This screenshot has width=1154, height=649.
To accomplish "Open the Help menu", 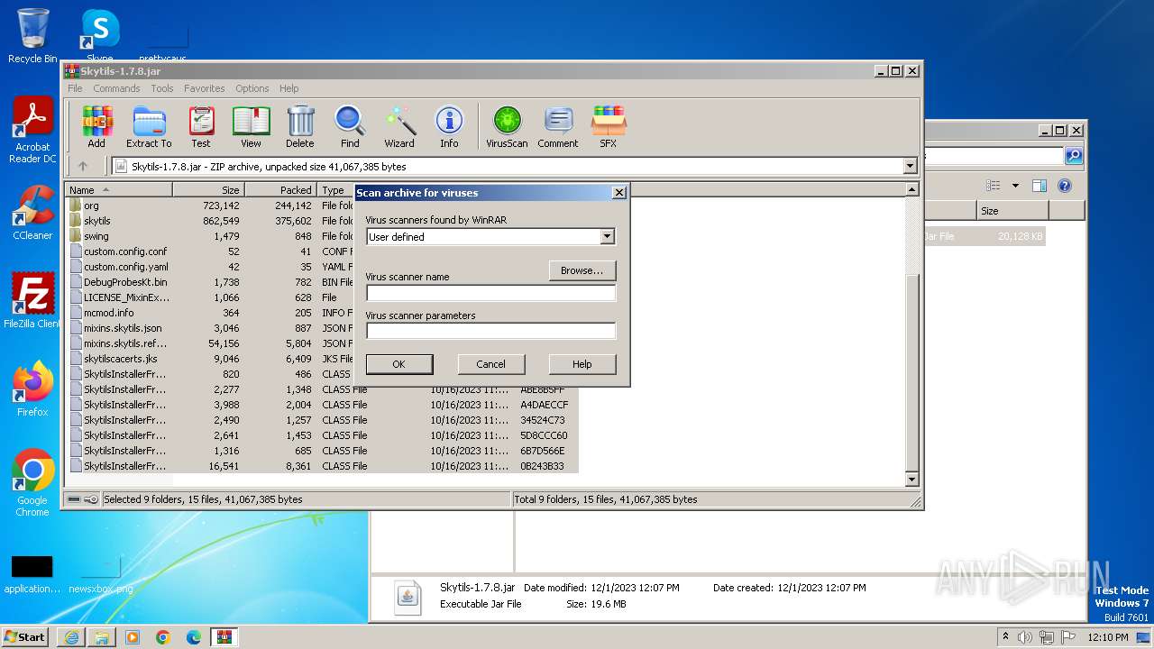I will click(x=288, y=88).
